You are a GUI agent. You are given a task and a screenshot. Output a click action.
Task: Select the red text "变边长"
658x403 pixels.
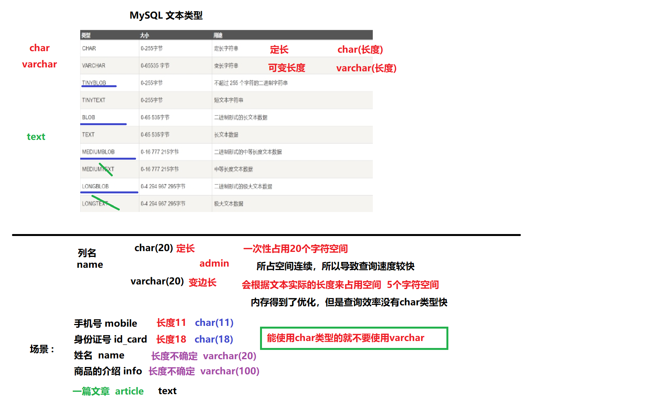(x=202, y=282)
